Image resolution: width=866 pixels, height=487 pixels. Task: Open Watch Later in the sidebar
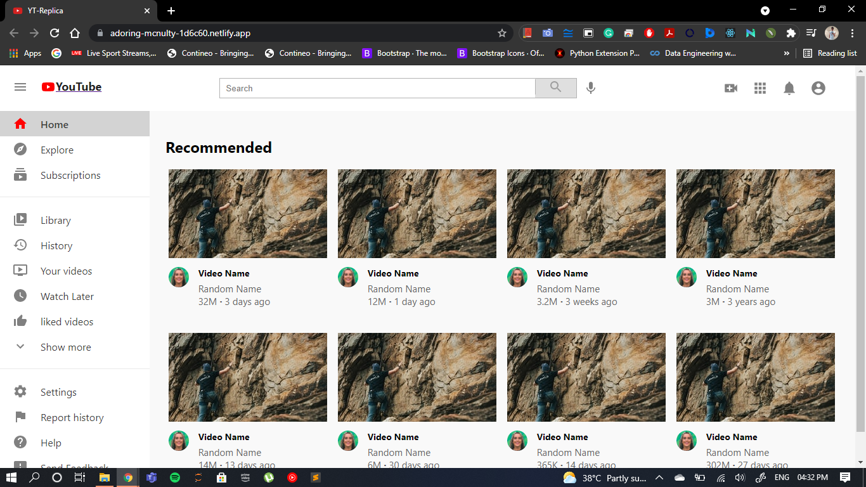75,296
